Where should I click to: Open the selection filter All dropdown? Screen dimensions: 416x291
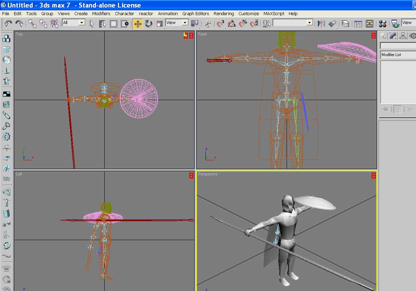point(74,23)
